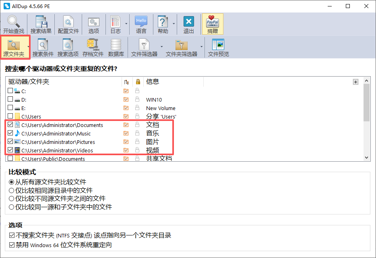Image resolution: width=376 pixels, height=258 pixels.
Task: Expand the 源文件夹 dropdown arrow
Action: [x=28, y=47]
